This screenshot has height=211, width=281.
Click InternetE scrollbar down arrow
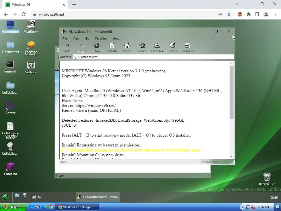(x=232, y=156)
